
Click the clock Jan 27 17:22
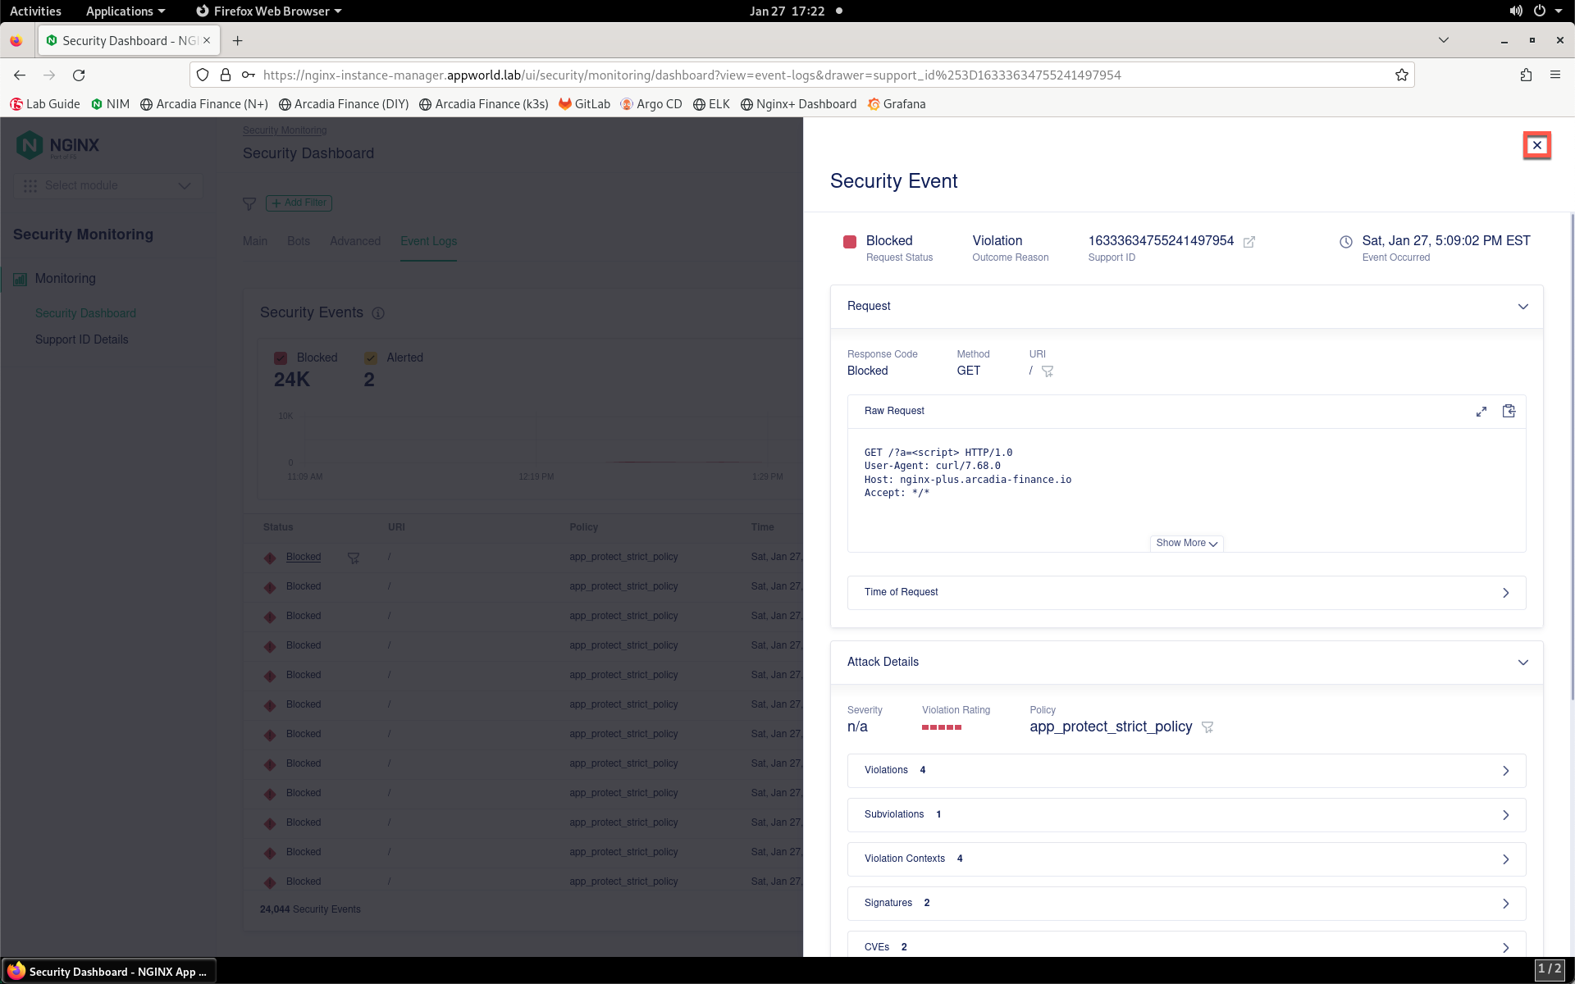click(x=787, y=11)
